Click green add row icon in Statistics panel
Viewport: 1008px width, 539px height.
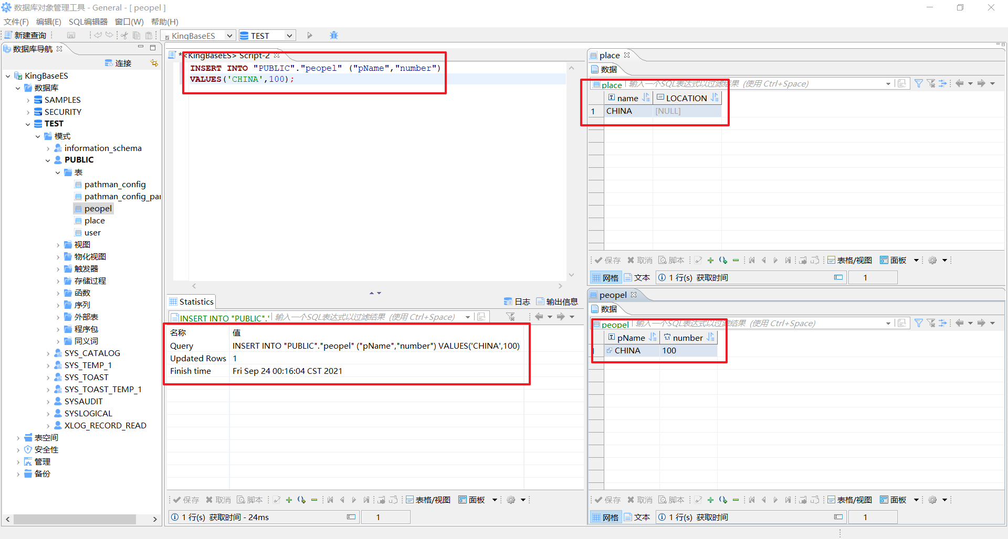pyautogui.click(x=289, y=500)
